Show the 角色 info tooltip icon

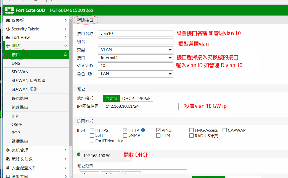tap(90, 74)
